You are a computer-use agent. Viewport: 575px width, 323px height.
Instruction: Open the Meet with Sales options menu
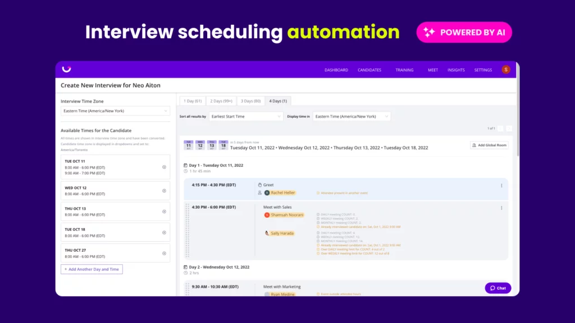click(x=501, y=208)
